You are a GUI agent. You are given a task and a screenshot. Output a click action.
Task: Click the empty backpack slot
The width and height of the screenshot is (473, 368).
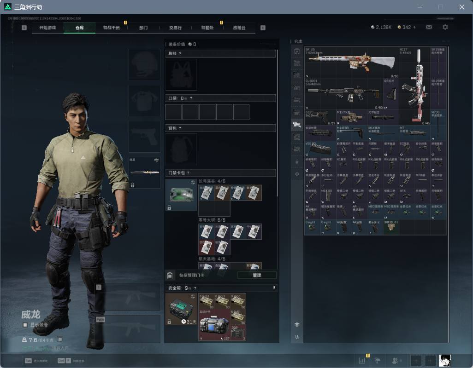181,149
